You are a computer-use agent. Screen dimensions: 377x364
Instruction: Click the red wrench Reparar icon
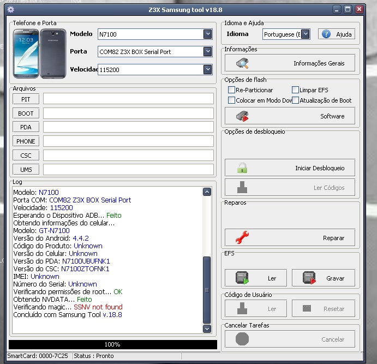[x=242, y=237]
